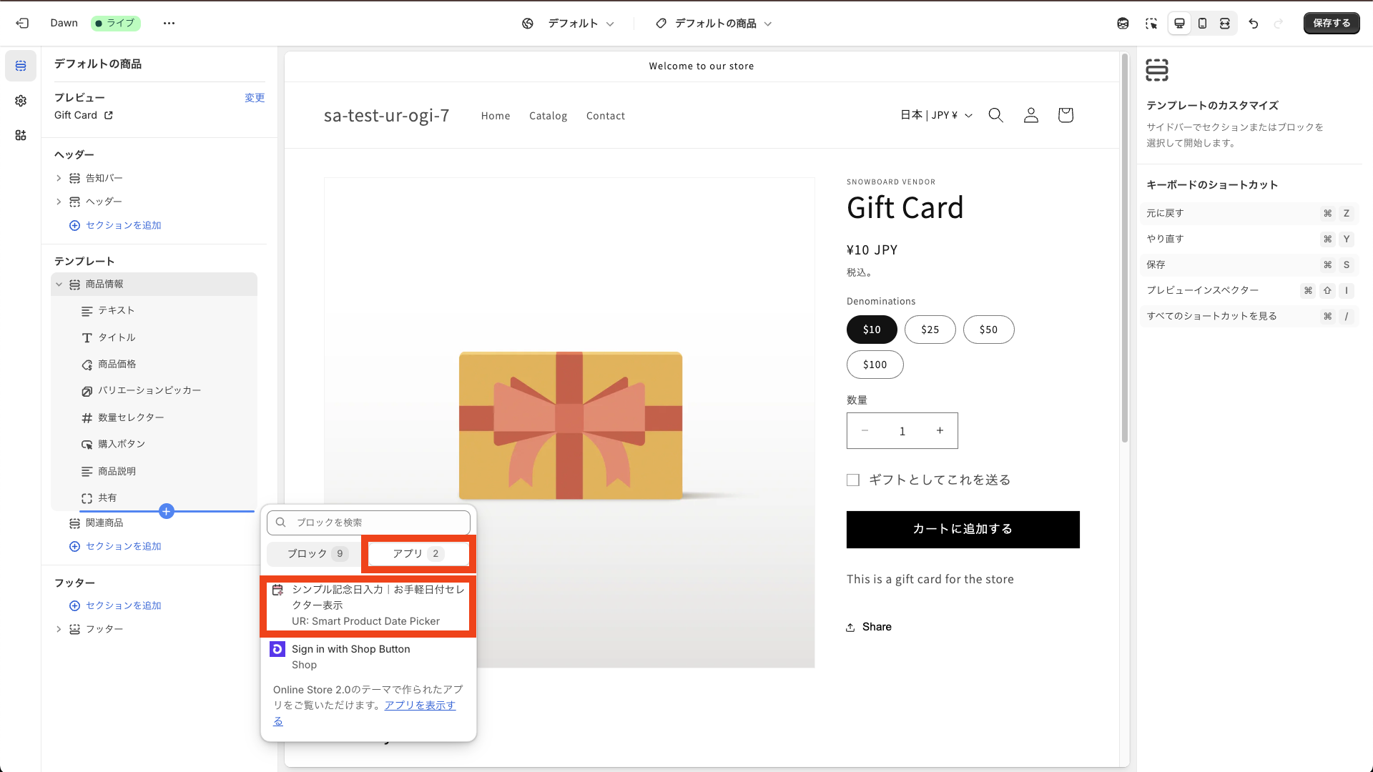1373x772 pixels.
Task: Click the exit editor icon in the top-left
Action: tap(22, 23)
